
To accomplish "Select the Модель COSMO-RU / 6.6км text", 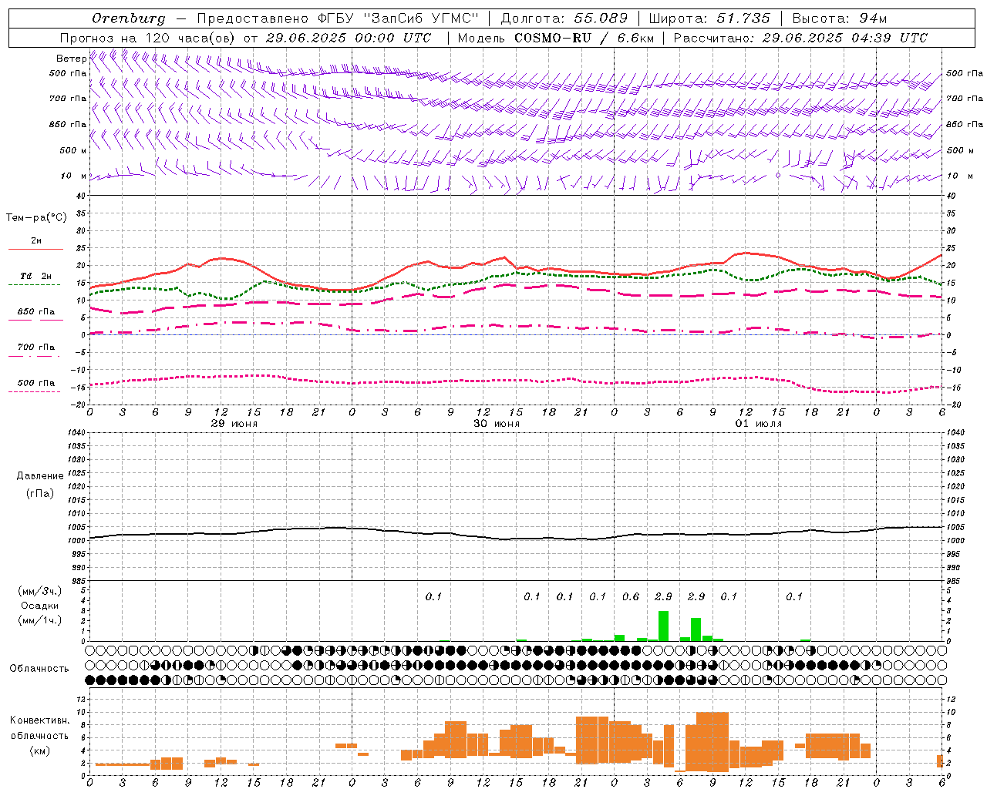I will point(556,38).
